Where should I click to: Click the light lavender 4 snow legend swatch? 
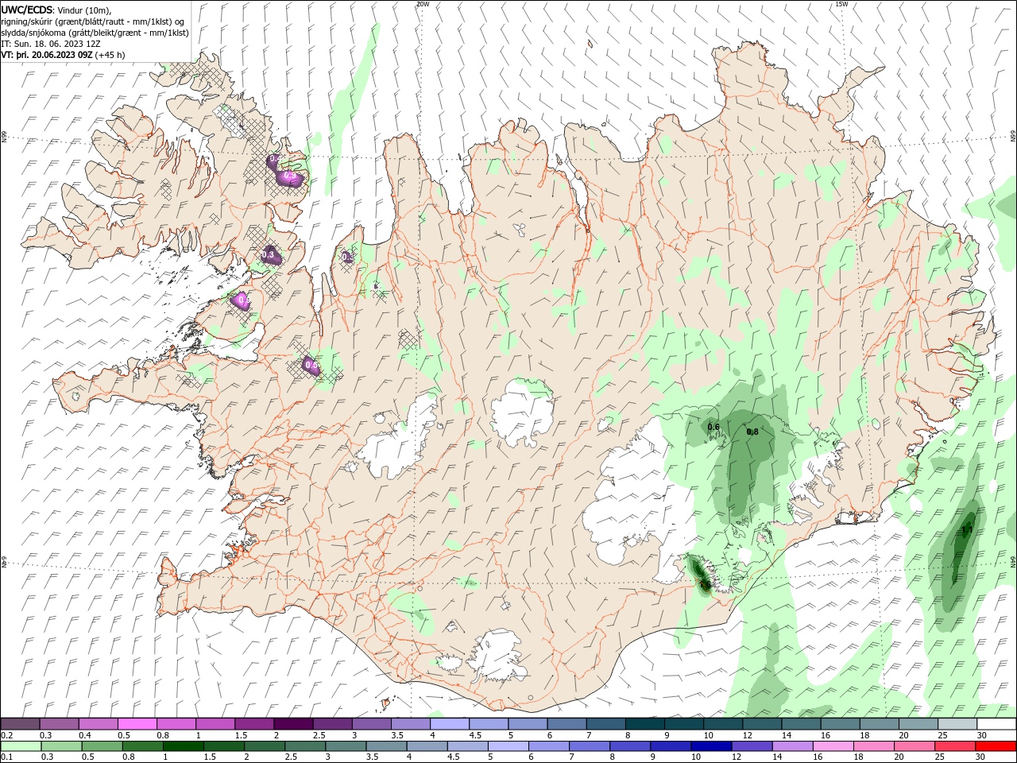450,724
